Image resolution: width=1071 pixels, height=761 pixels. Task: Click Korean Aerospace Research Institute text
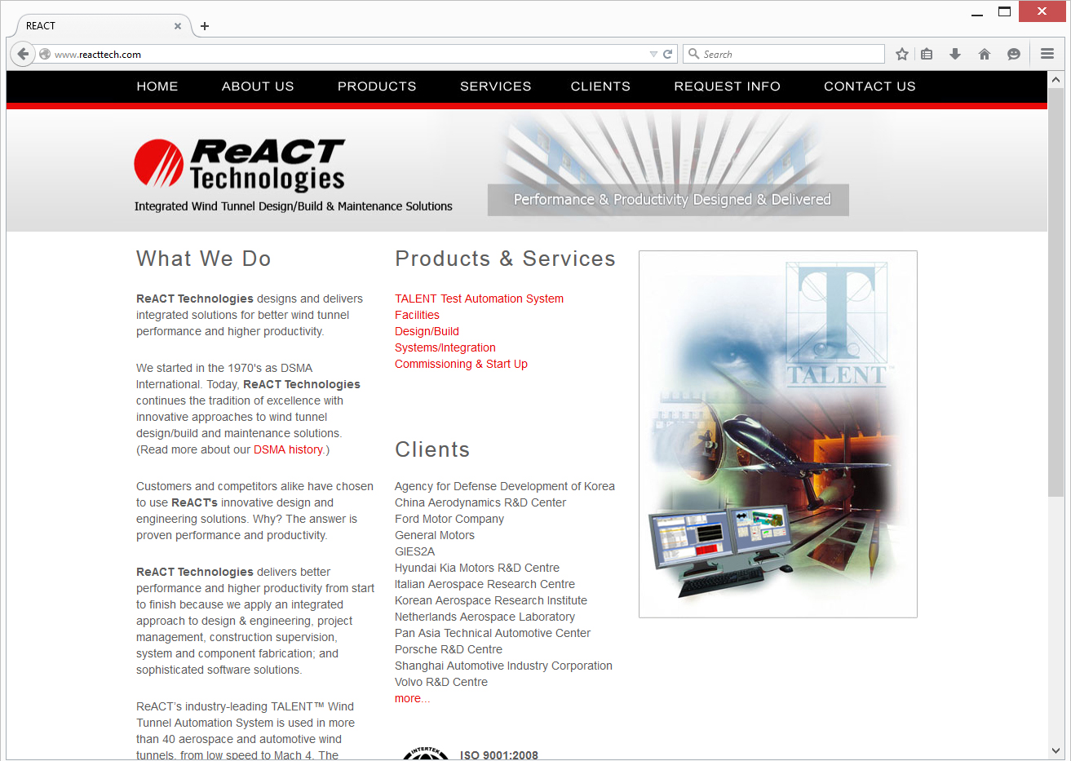click(x=491, y=600)
